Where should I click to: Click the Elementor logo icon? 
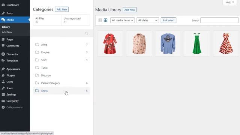point(3,54)
